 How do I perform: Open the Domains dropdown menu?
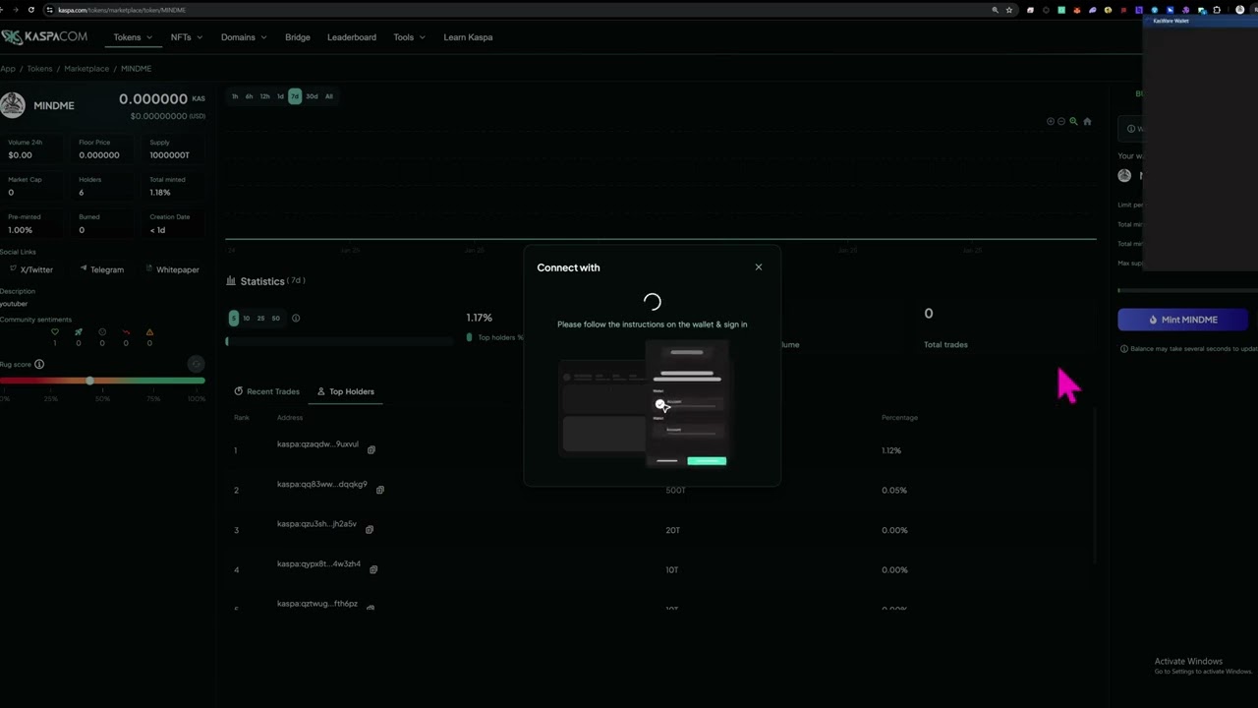pyautogui.click(x=244, y=37)
